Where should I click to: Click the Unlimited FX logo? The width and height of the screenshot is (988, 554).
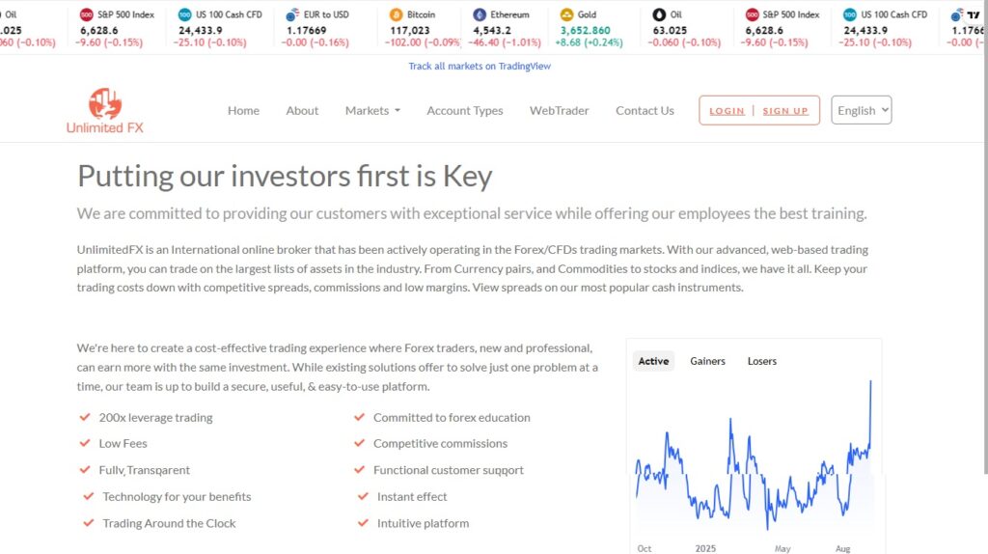point(104,110)
